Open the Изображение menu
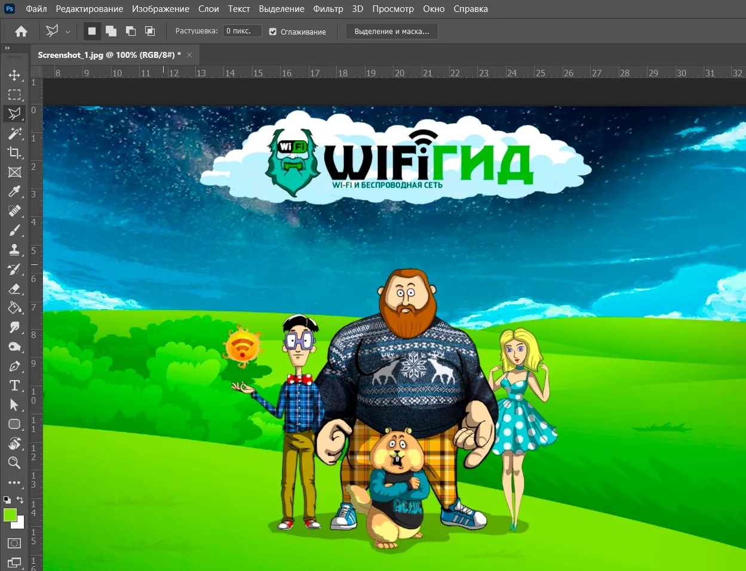Viewport: 746px width, 571px height. click(x=161, y=9)
